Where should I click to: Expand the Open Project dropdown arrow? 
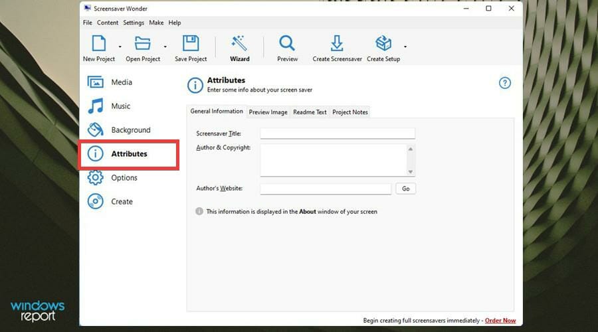point(165,46)
